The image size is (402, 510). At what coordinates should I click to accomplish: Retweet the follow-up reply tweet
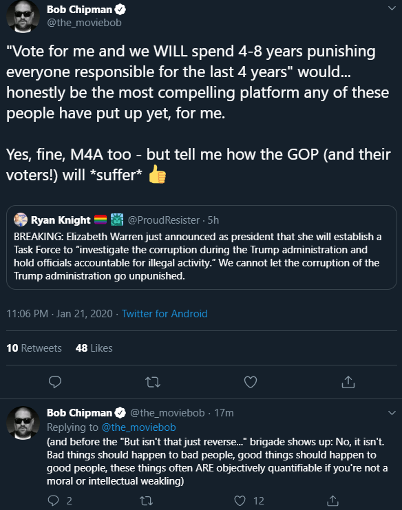147,500
